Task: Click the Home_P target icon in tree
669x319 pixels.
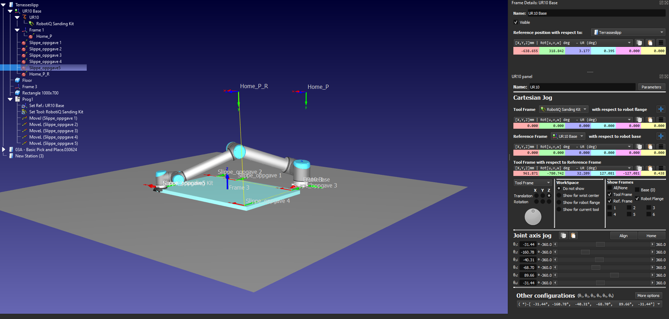Action: pos(31,36)
